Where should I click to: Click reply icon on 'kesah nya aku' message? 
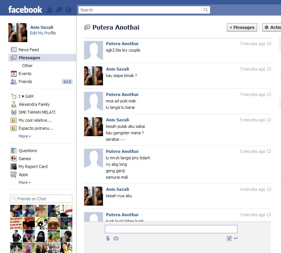[269, 190]
